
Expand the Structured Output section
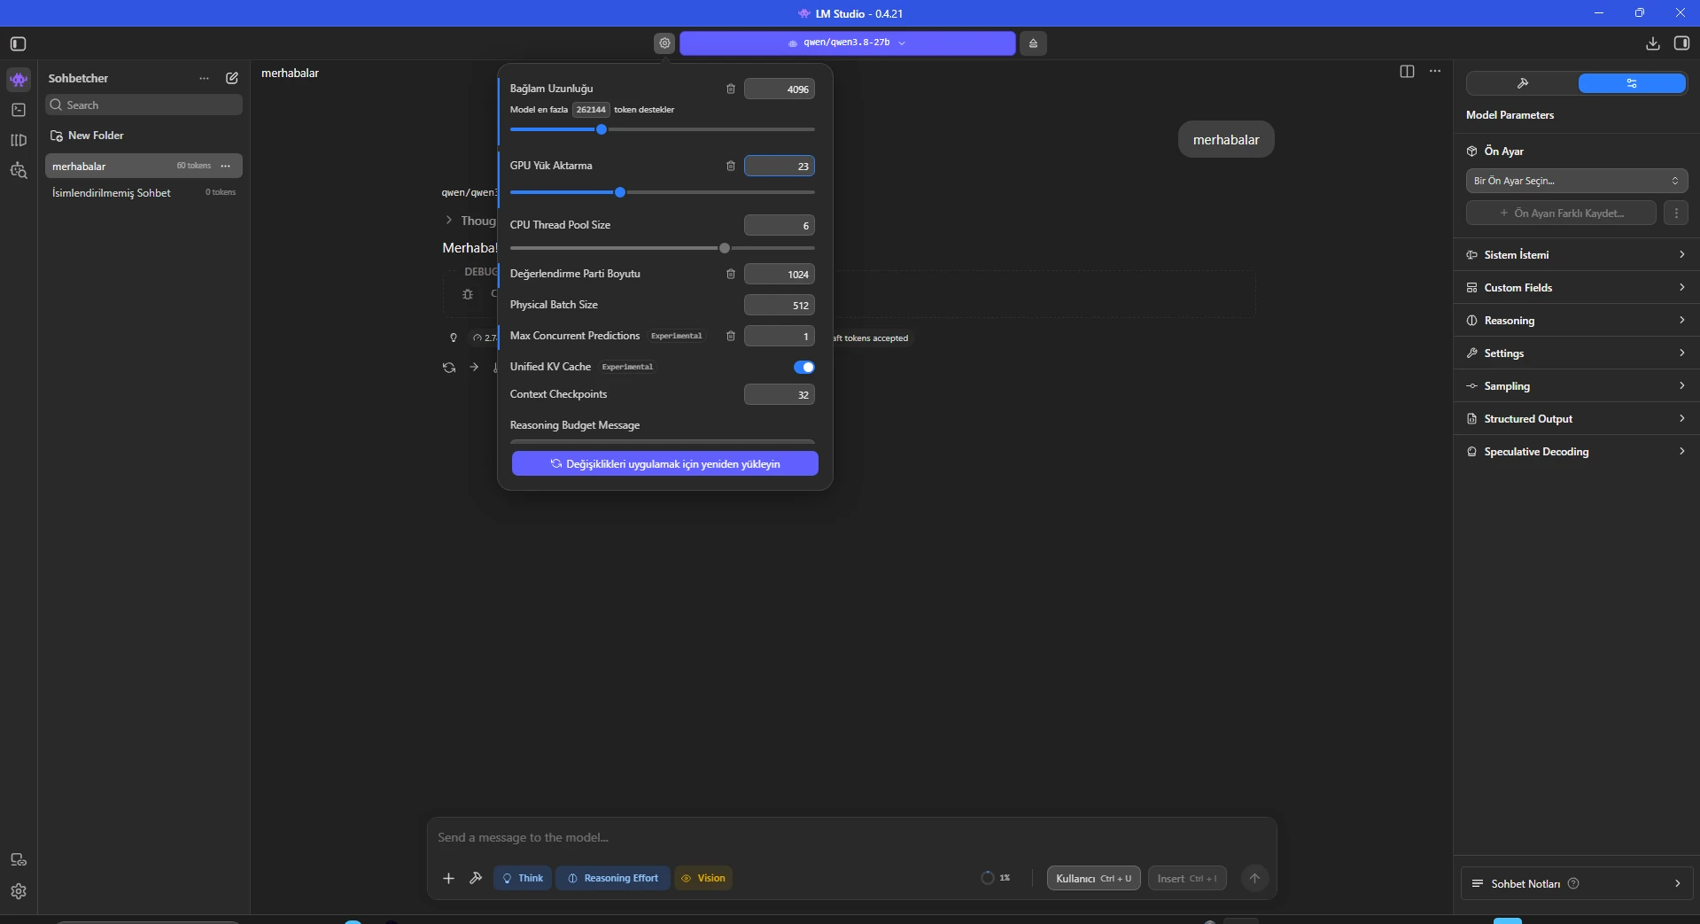[1577, 418]
